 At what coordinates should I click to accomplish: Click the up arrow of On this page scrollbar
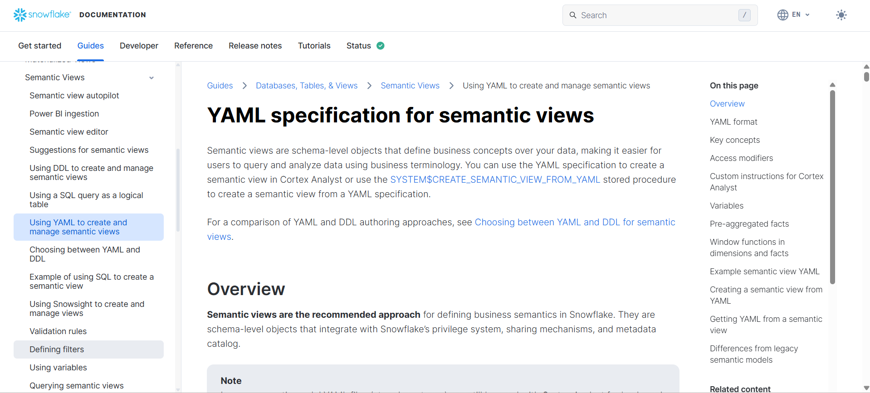[x=832, y=85]
